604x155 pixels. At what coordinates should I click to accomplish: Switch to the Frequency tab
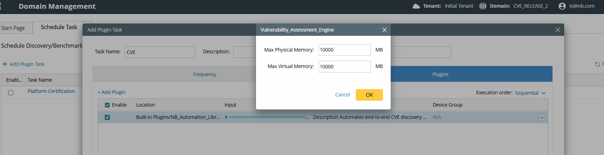[205, 74]
